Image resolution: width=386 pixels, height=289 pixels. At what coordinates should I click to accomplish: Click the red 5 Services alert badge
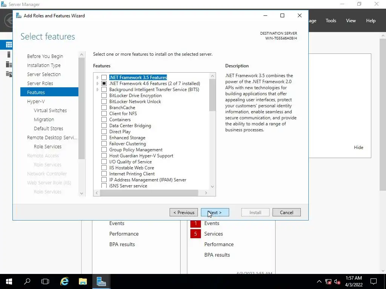[x=196, y=234]
